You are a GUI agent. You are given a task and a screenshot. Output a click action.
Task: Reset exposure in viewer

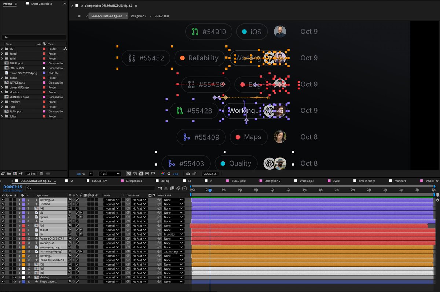(169, 174)
